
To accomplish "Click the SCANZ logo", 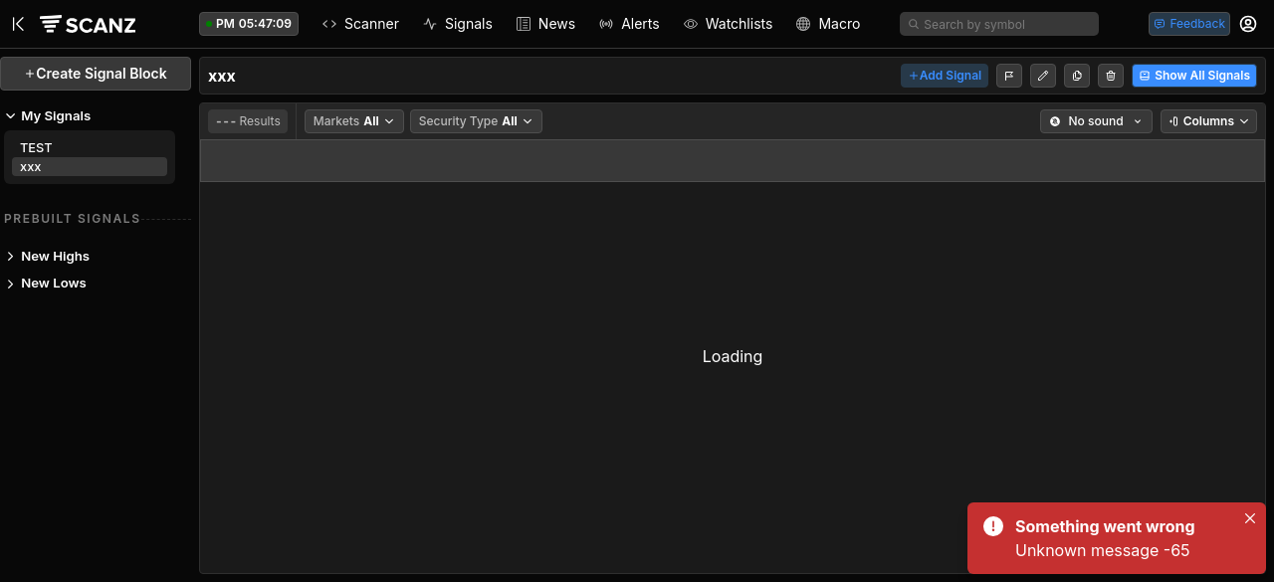I will (88, 24).
